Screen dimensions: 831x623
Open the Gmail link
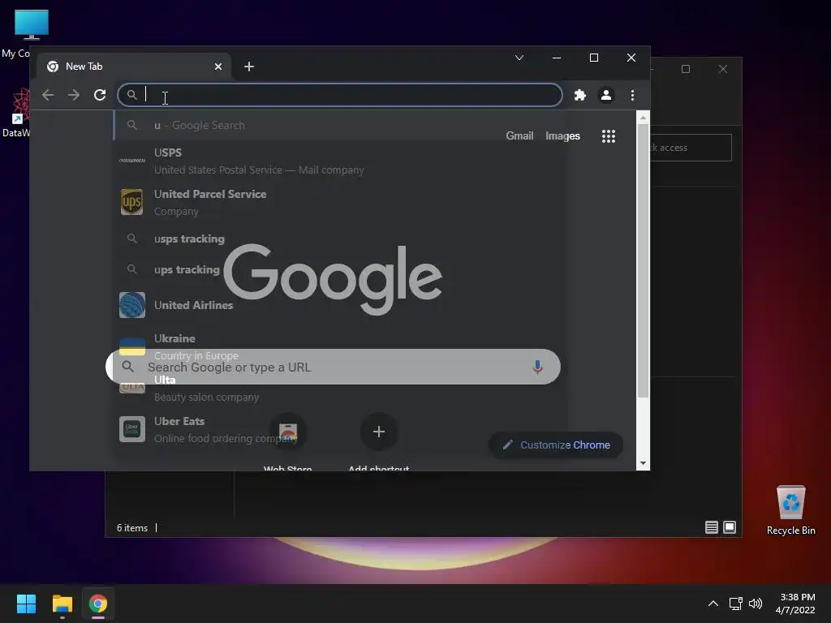519,135
